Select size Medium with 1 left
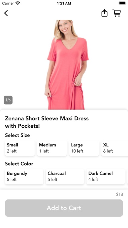This screenshot has height=228, width=128. (52, 148)
